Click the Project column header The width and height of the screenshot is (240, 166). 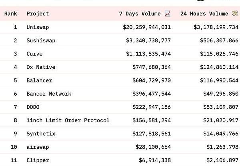coord(38,14)
